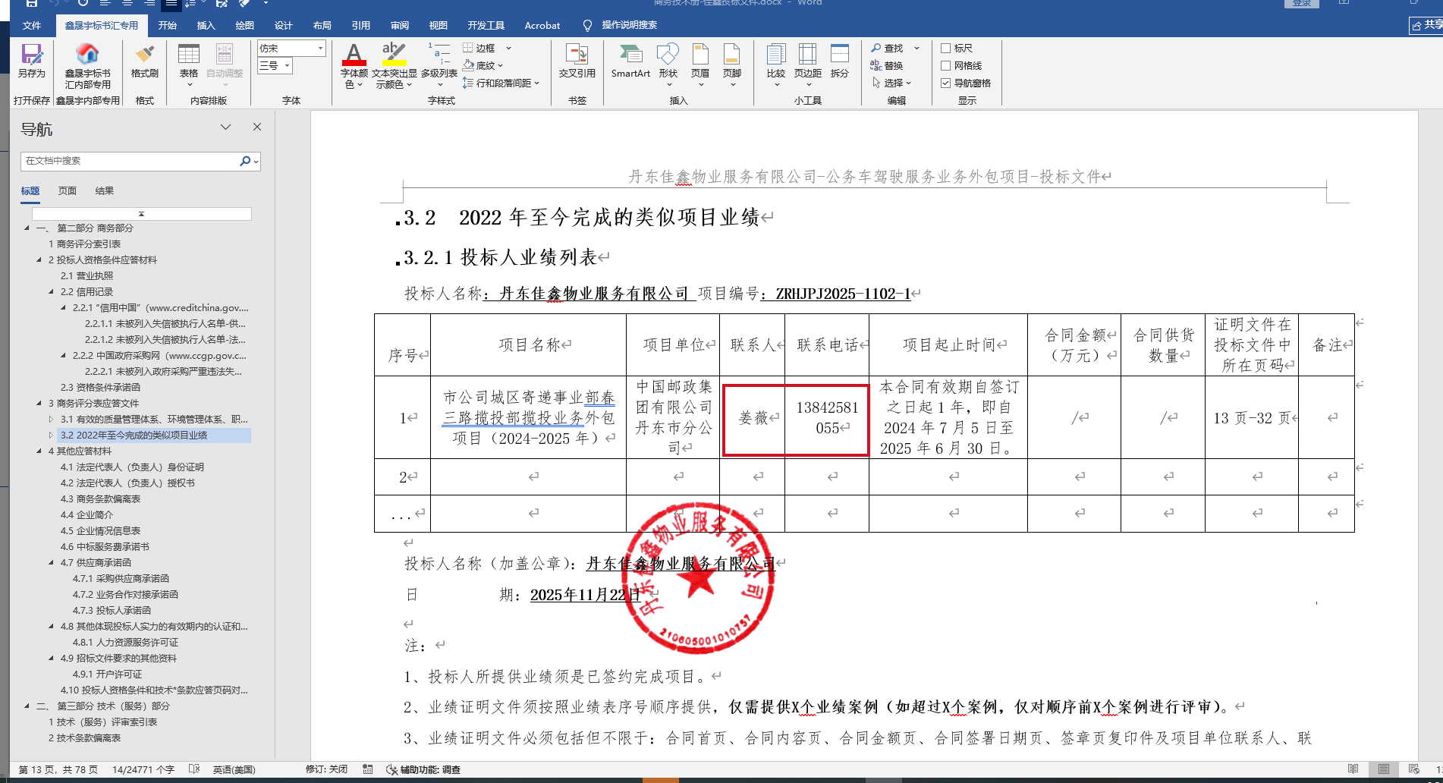Click the 修订: 关闭 track changes status
This screenshot has width=1443, height=783.
(x=326, y=769)
